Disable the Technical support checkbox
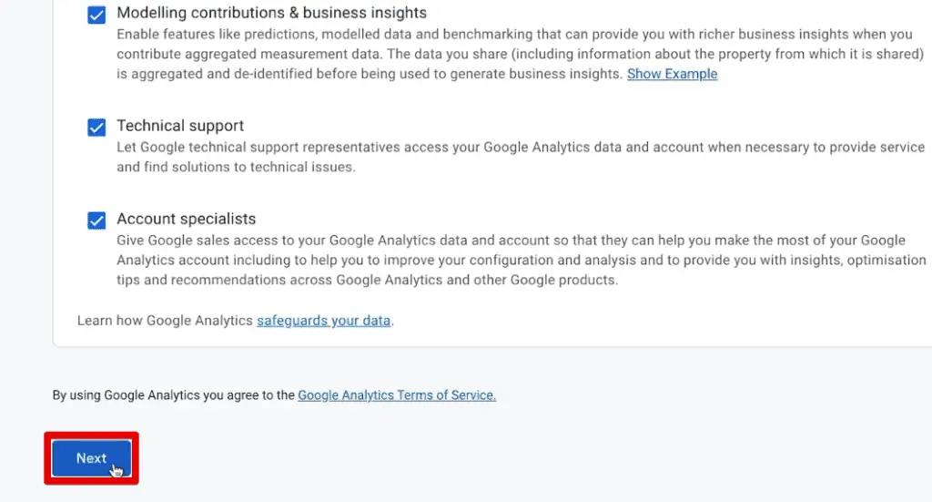This screenshot has width=932, height=502. (x=96, y=127)
